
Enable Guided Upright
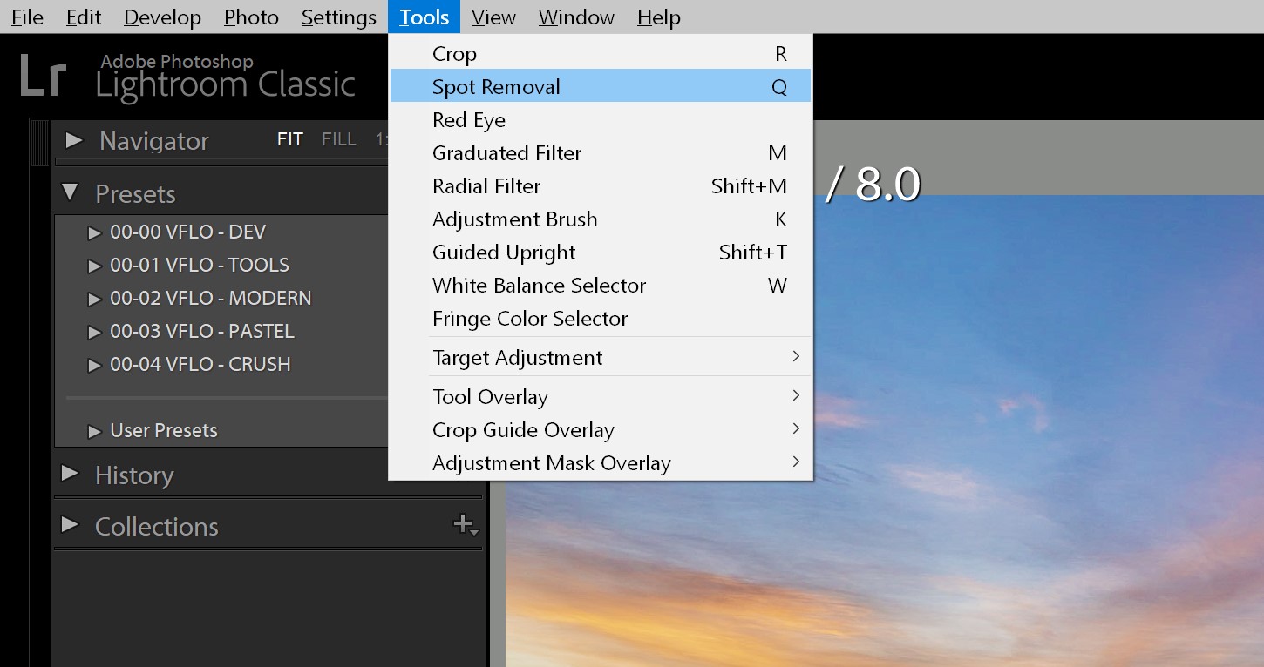(x=504, y=252)
